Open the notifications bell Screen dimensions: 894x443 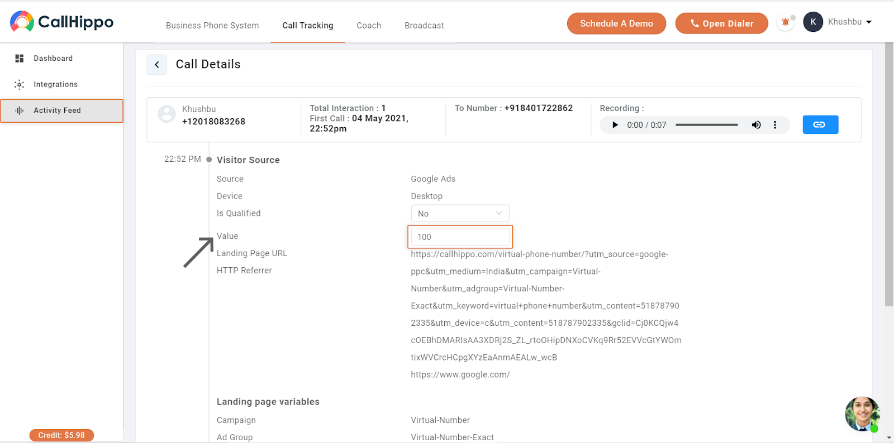pos(786,23)
